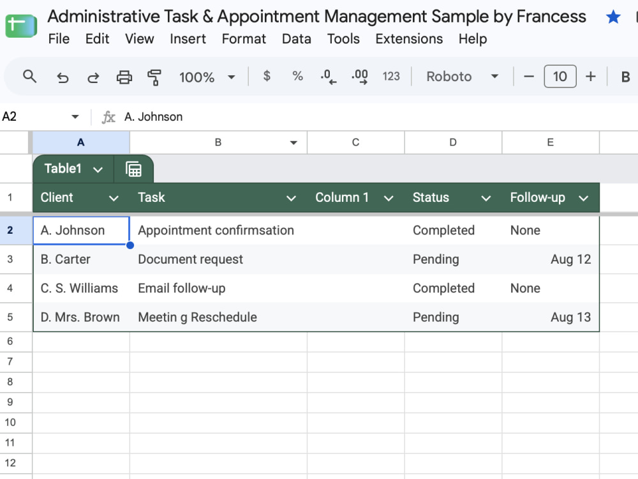The width and height of the screenshot is (638, 479).
Task: Open the Extensions menu
Action: 409,39
